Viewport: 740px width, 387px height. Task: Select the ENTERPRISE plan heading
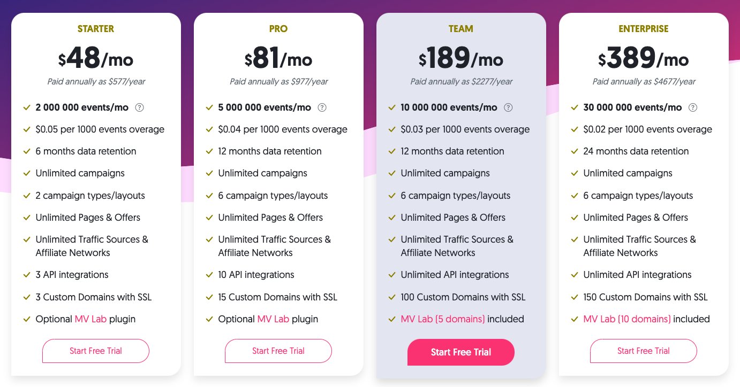click(x=644, y=29)
